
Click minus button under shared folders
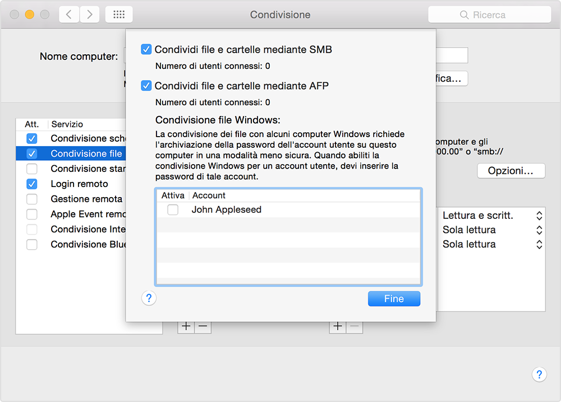pos(203,326)
